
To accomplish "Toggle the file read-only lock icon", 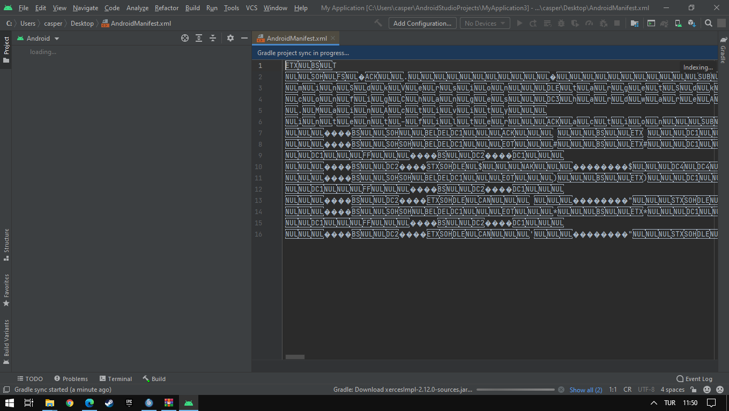I will coord(694,390).
